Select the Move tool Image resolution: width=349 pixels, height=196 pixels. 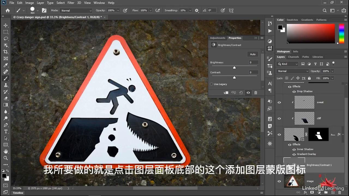click(x=6, y=25)
